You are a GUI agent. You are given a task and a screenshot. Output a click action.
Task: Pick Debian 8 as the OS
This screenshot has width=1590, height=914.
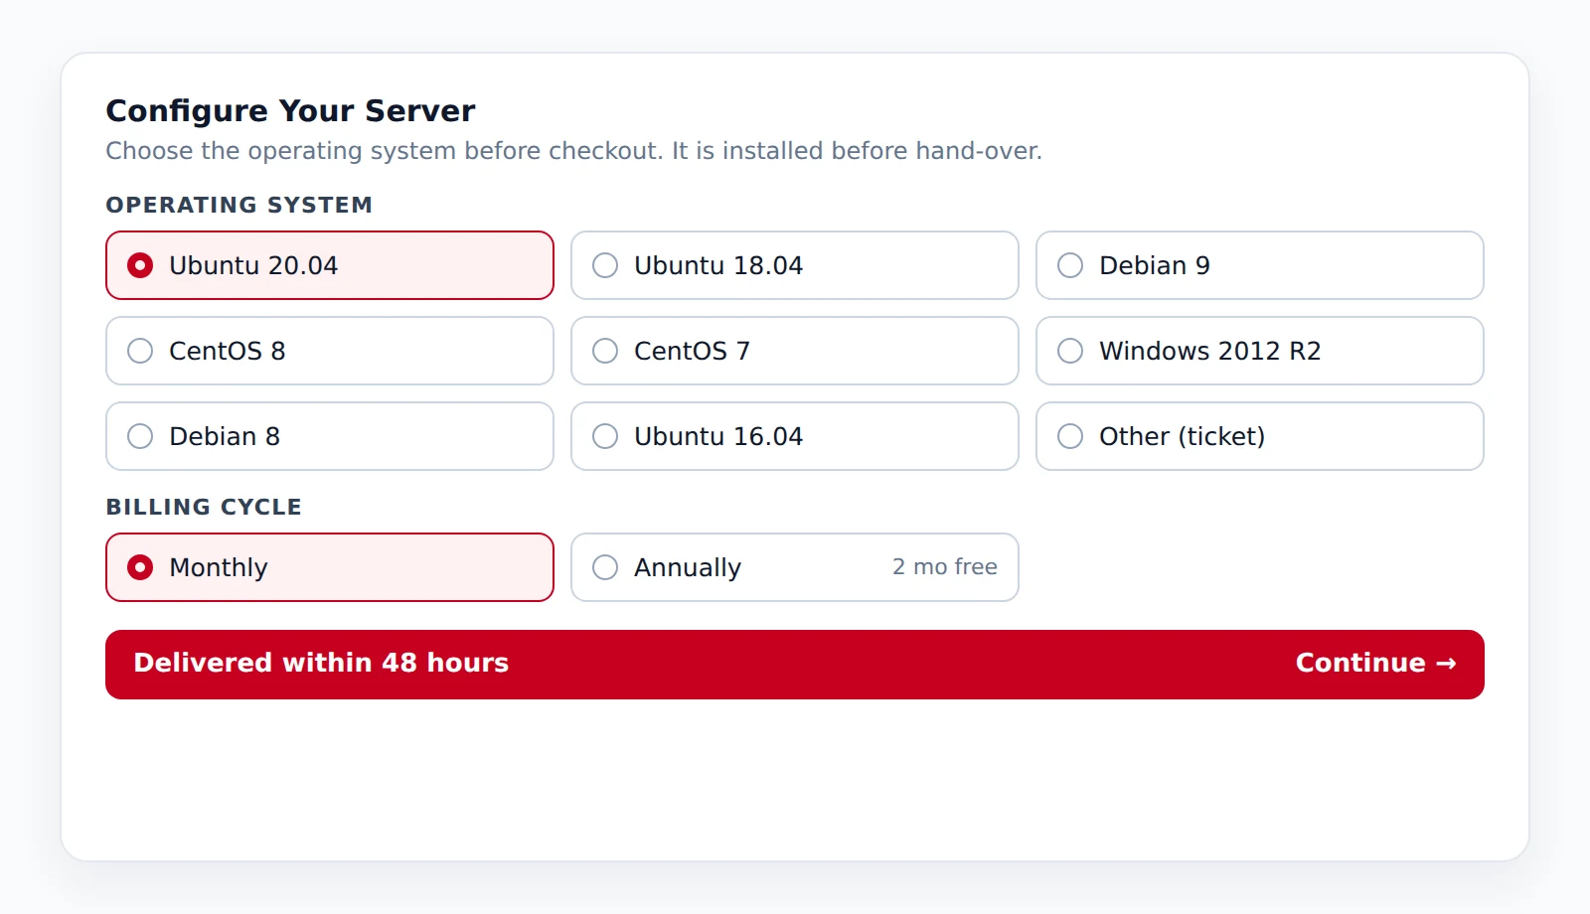[330, 436]
